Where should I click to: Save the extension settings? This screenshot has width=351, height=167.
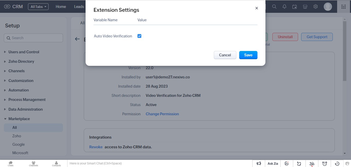[248, 55]
